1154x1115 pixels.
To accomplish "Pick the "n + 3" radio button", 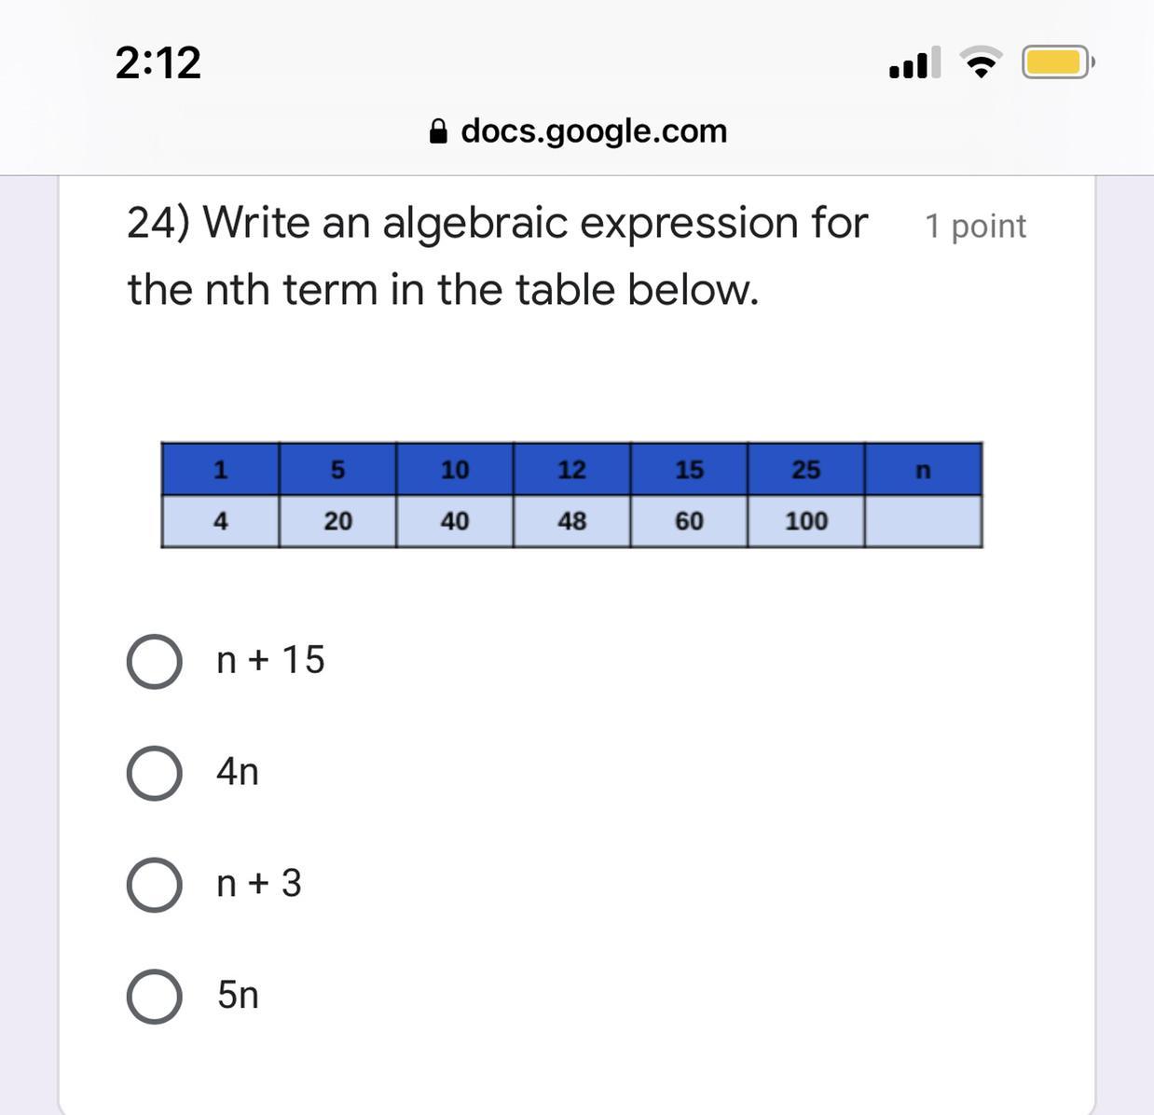I will click(x=154, y=885).
